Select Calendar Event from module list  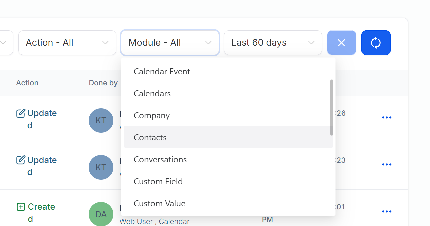tap(228, 71)
